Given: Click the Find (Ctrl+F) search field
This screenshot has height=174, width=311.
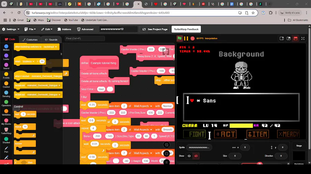Looking at the screenshot, I should point(85,39).
